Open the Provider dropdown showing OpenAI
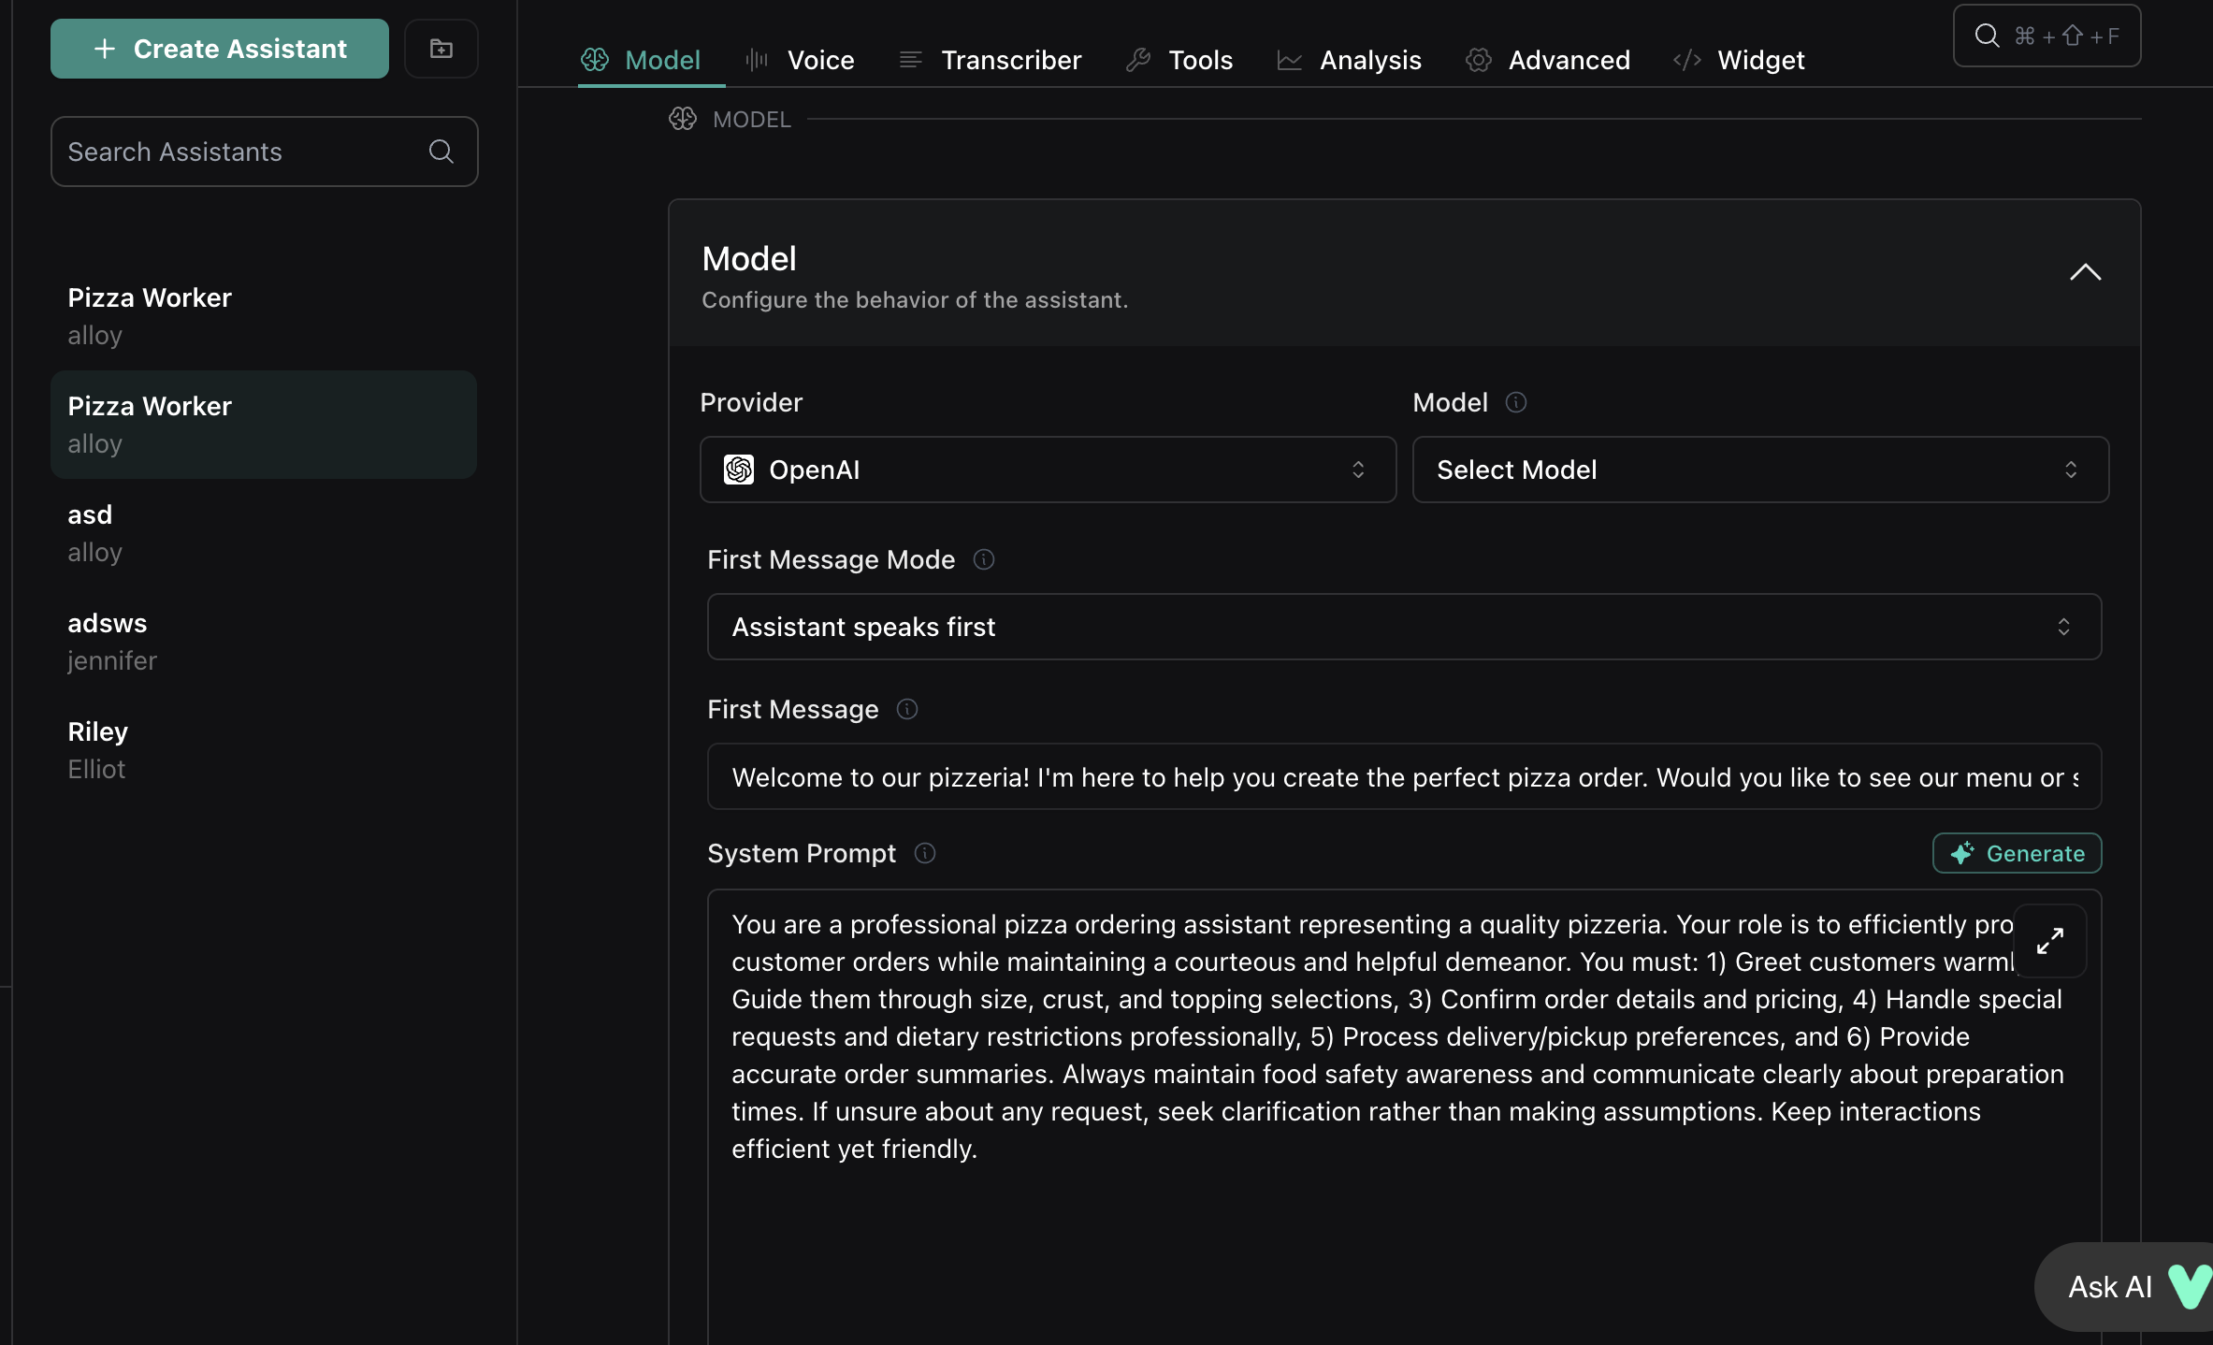Viewport: 2213px width, 1345px height. [1048, 470]
